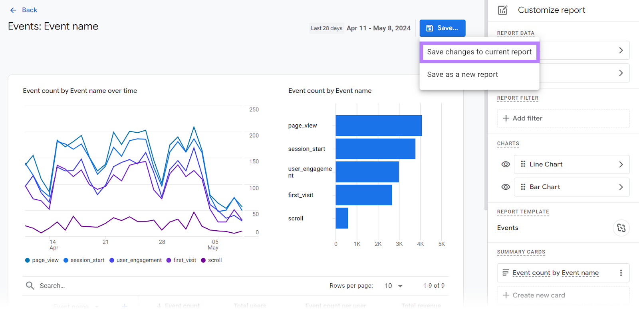Click the blue Save button
This screenshot has width=639, height=310.
(x=442, y=28)
